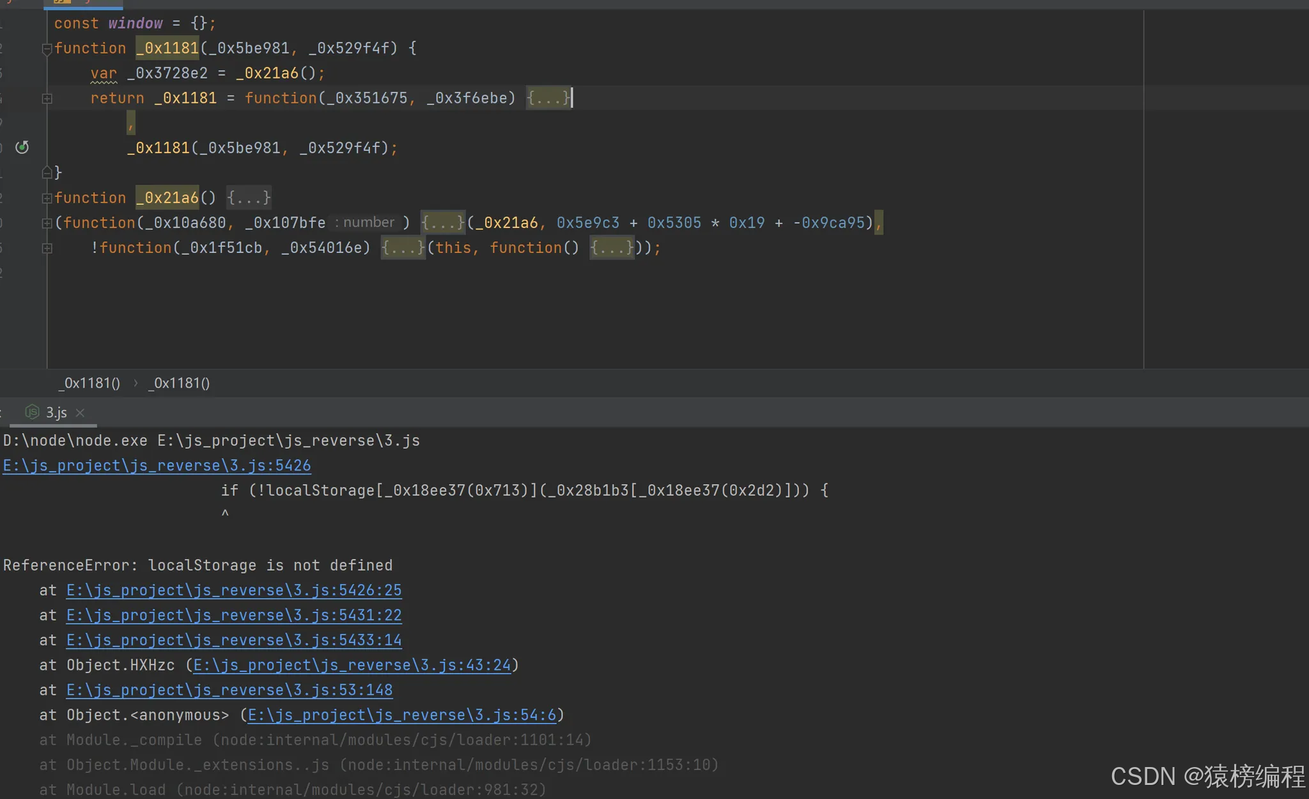Select the 3.js run tab

[x=56, y=413]
